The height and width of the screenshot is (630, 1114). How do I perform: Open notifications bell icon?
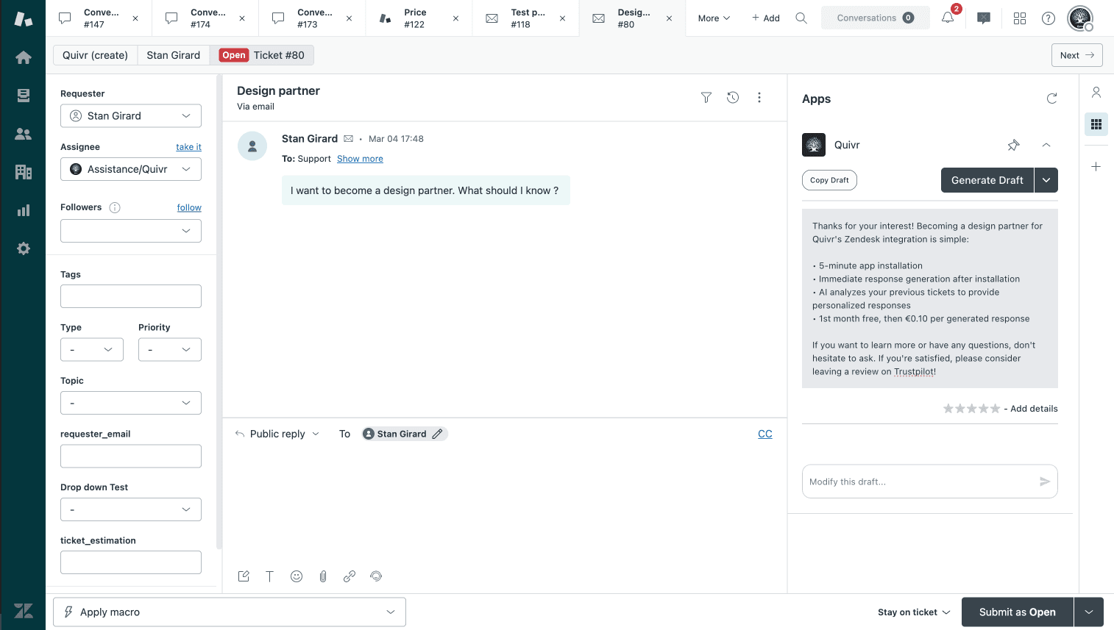click(x=948, y=18)
